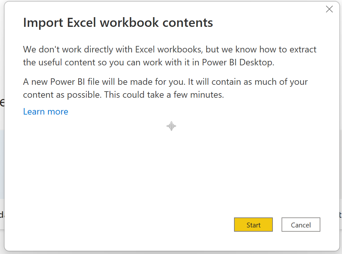
Task: Click the yellow Start button
Action: click(x=253, y=225)
